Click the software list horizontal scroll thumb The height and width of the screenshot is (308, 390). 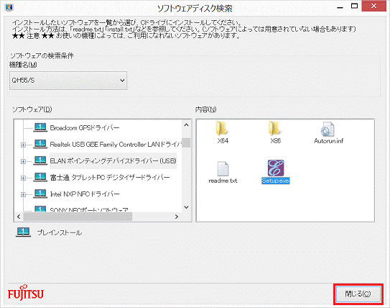coord(78,217)
